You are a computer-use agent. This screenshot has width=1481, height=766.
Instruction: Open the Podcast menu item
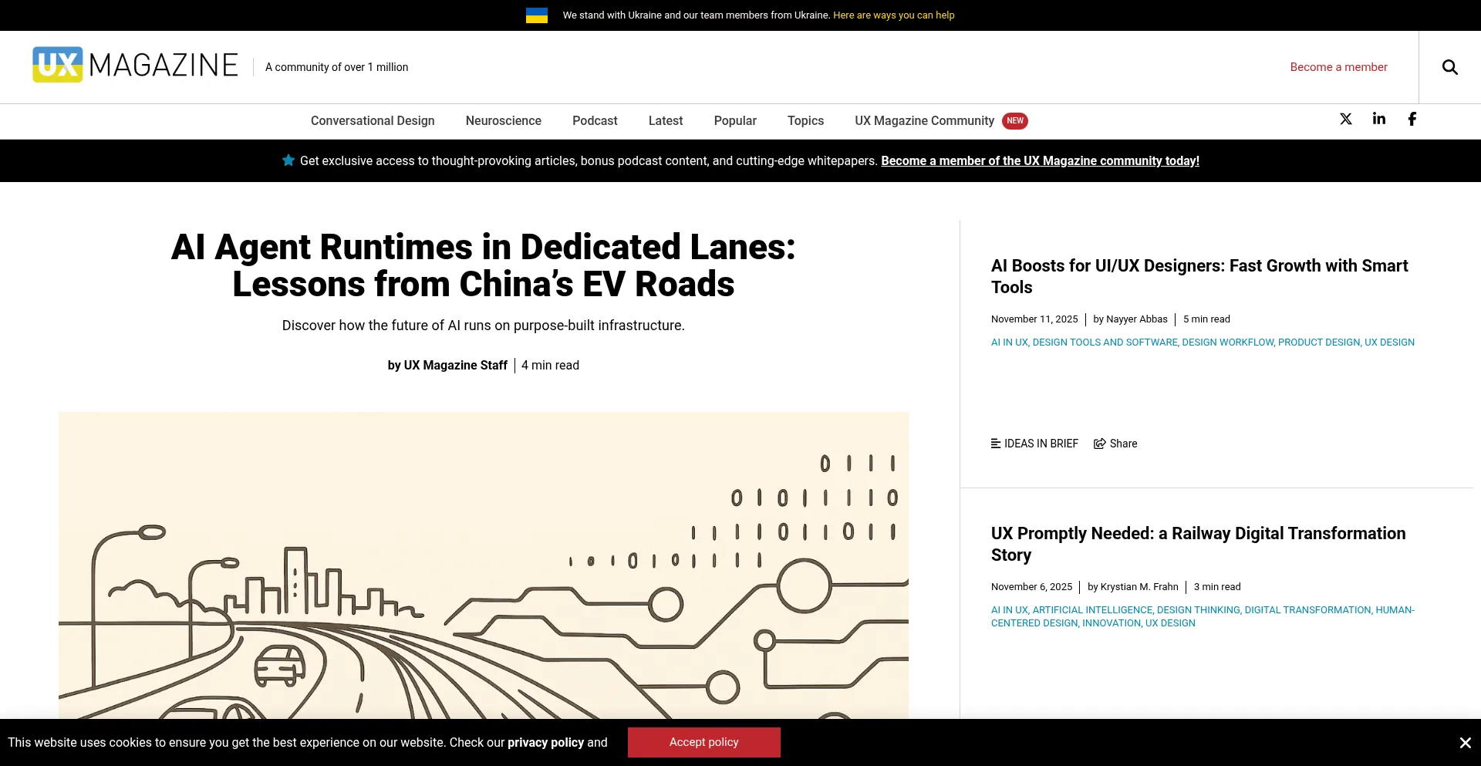pyautogui.click(x=595, y=121)
